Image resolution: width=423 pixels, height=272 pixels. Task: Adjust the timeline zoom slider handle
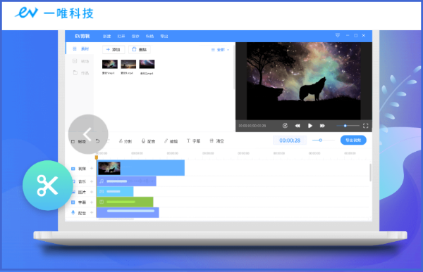(x=321, y=140)
